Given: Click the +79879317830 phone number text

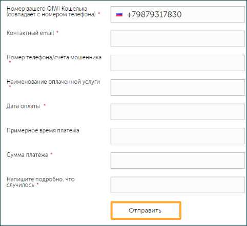Looking at the screenshot, I should [154, 14].
